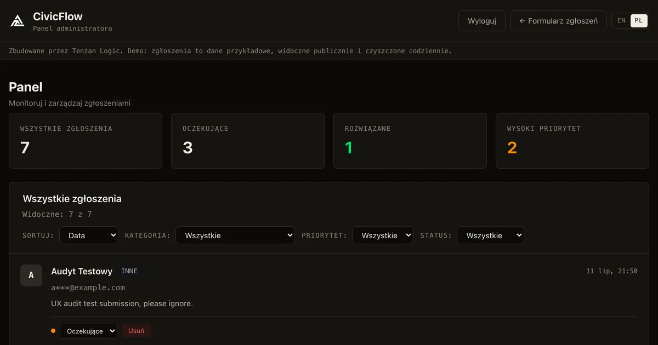Delete the submission using the Usuń button
Image resolution: width=658 pixels, height=345 pixels.
coord(136,331)
